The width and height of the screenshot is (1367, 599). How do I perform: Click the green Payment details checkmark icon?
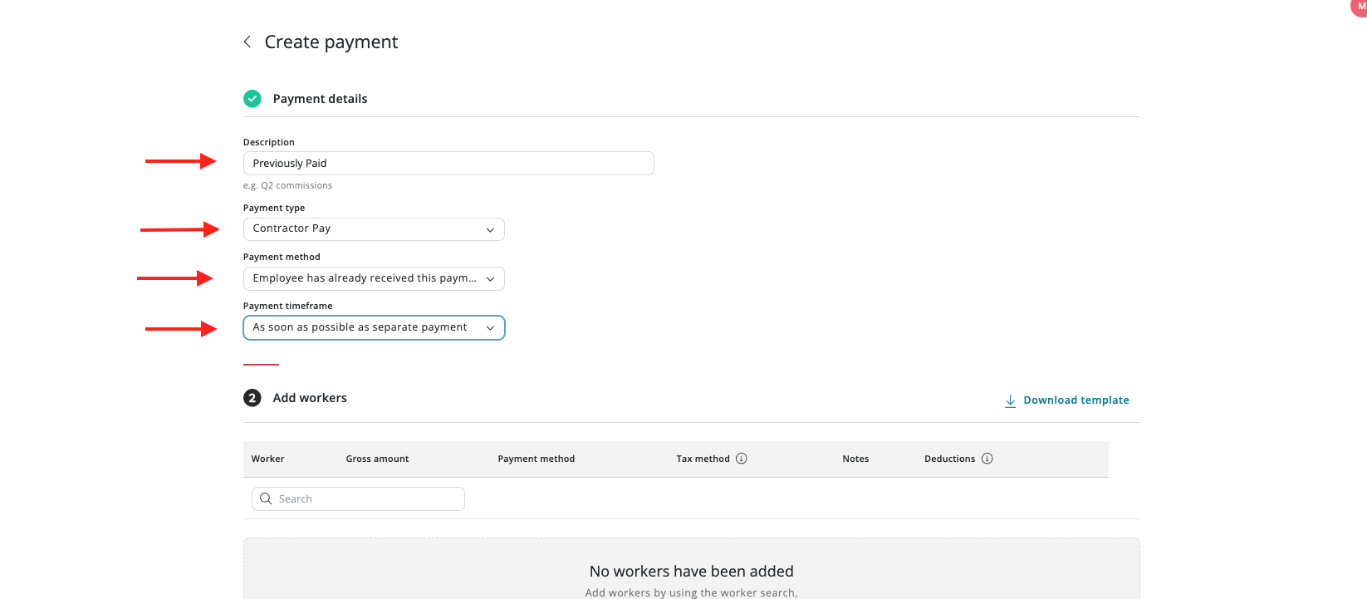252,99
